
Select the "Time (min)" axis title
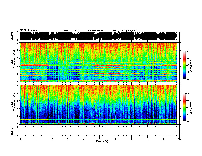(102, 141)
